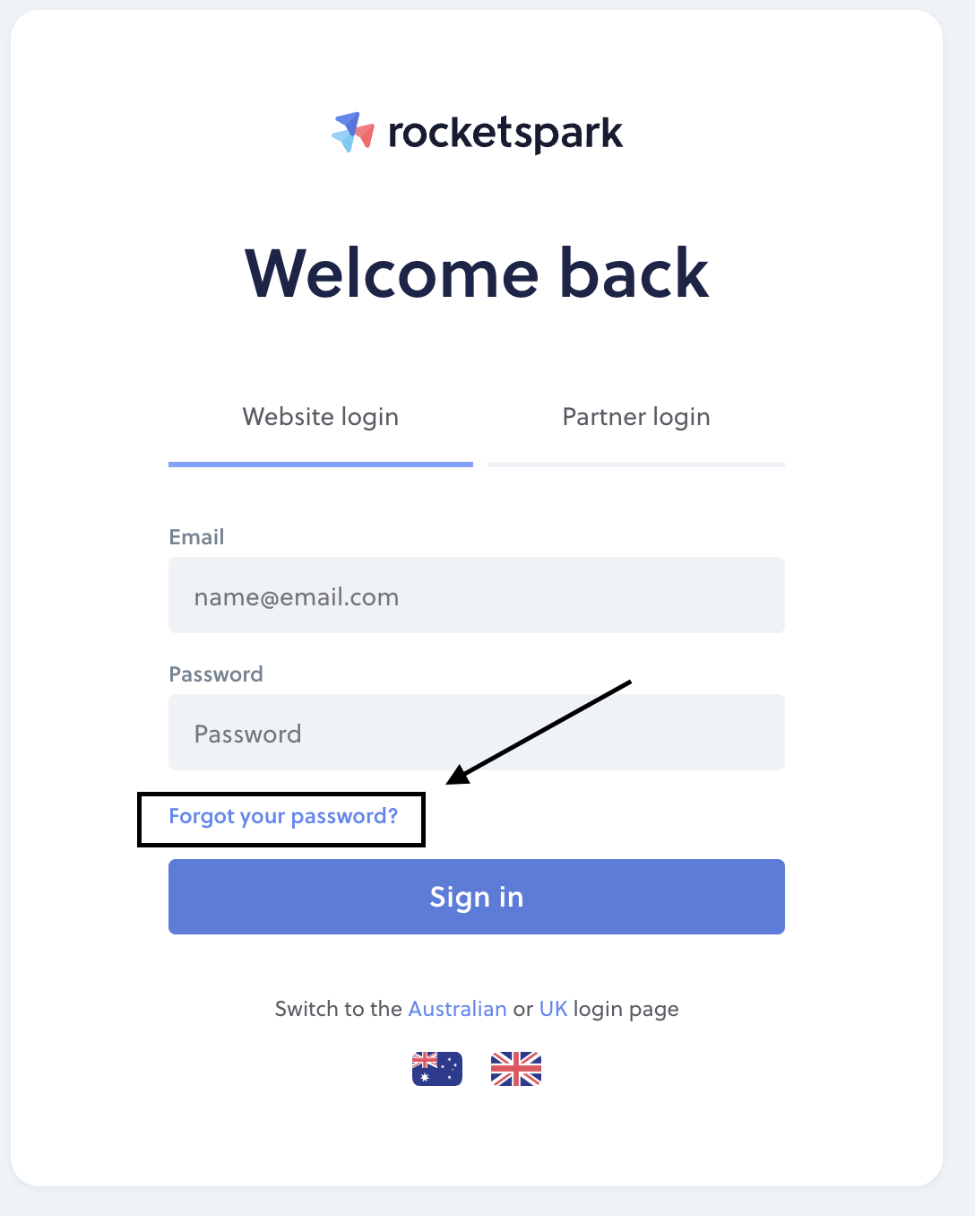Focus the Password input field
Image resolution: width=975 pixels, height=1216 pixels.
(477, 733)
